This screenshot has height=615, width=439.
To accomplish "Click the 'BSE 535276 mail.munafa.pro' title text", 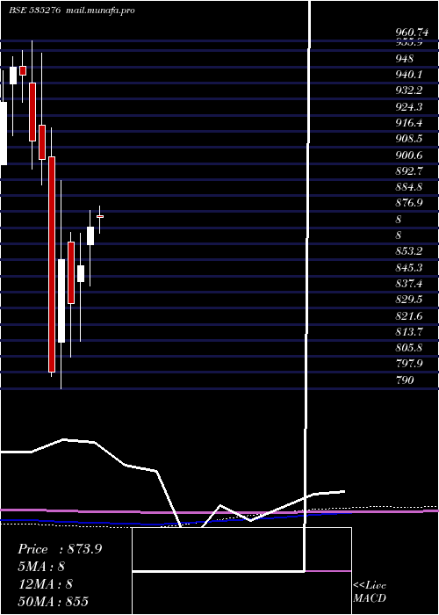I will tap(72, 11).
